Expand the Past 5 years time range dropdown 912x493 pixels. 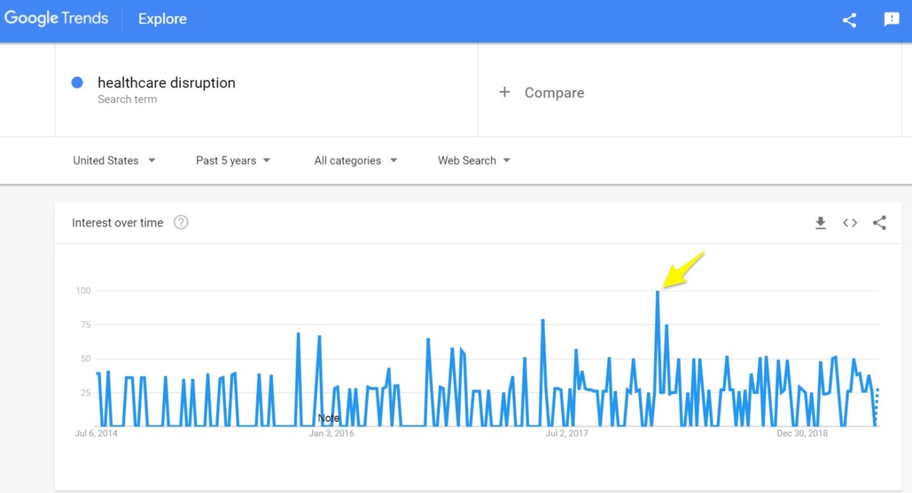click(233, 161)
